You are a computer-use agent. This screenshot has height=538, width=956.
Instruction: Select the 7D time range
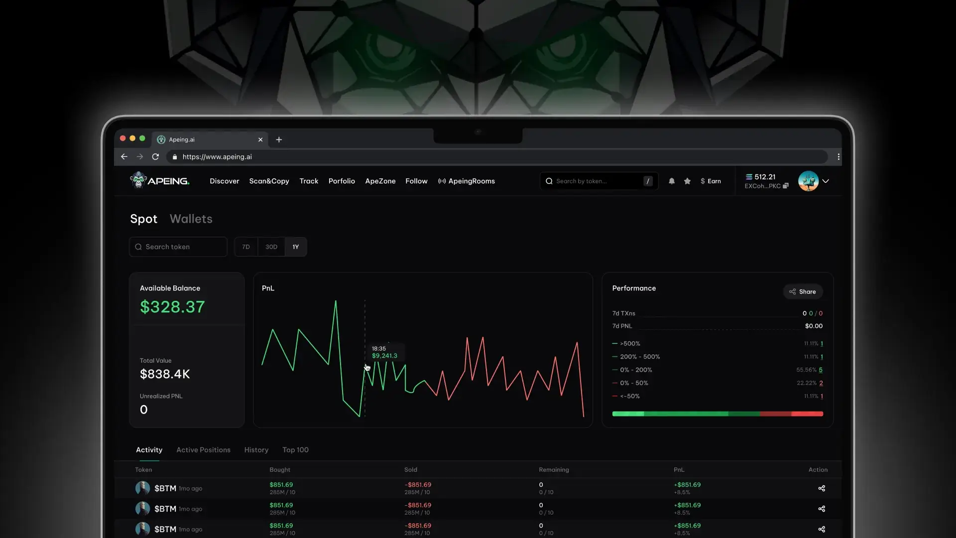pos(246,247)
